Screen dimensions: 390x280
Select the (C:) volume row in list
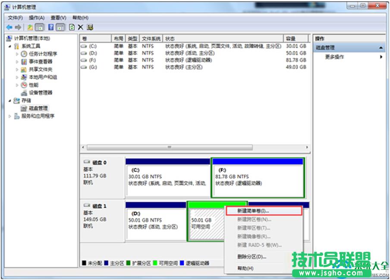coord(194,46)
